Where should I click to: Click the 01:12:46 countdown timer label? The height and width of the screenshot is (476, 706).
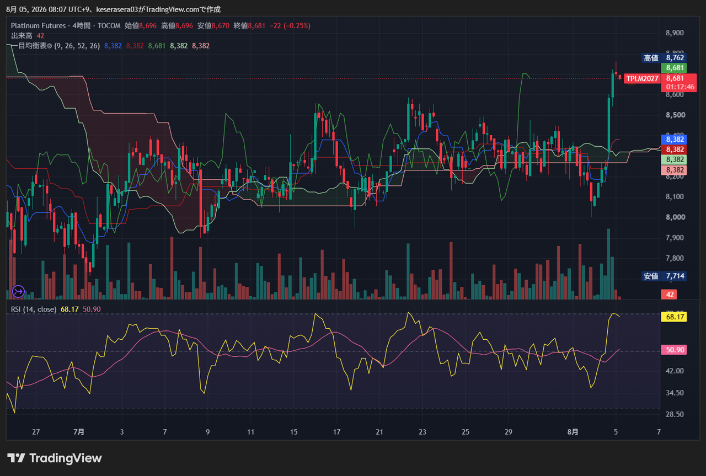(x=681, y=87)
